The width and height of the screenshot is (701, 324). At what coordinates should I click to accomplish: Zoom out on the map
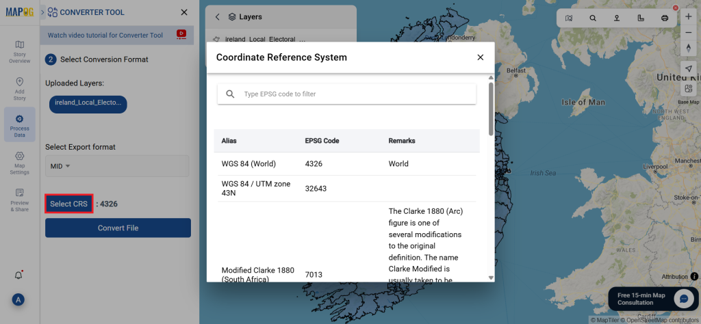[689, 32]
